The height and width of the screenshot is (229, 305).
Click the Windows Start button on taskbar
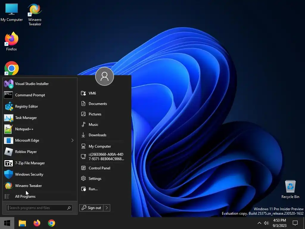point(7,223)
